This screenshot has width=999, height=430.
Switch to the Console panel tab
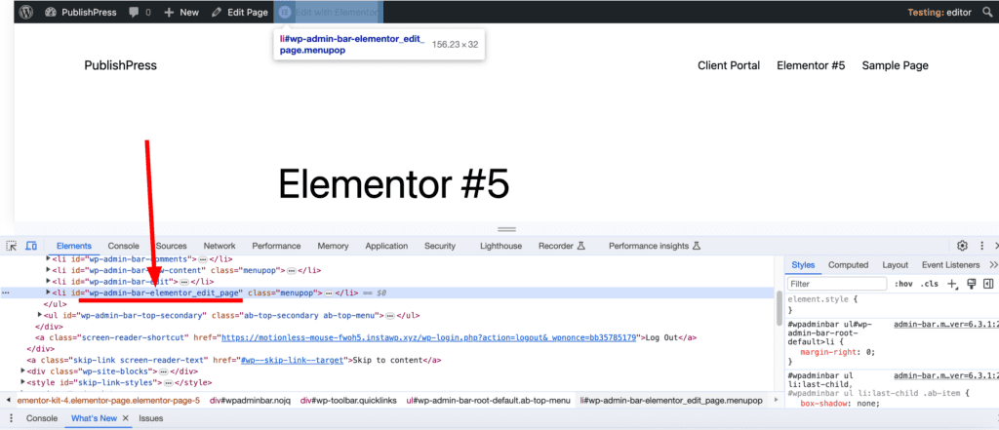123,246
